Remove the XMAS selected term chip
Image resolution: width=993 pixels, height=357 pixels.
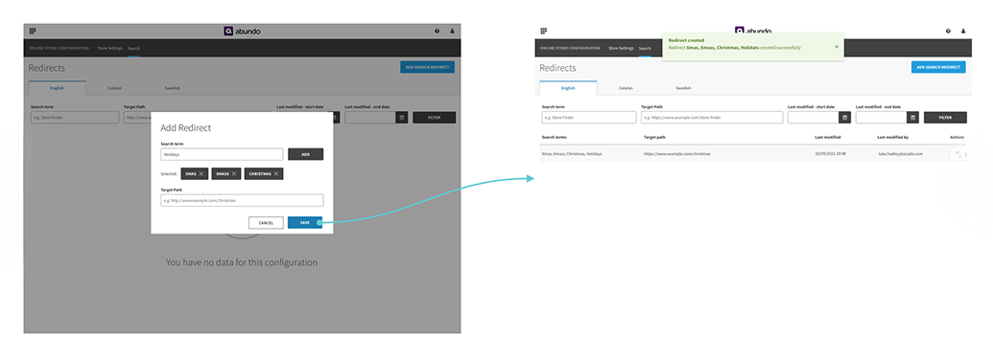click(201, 173)
